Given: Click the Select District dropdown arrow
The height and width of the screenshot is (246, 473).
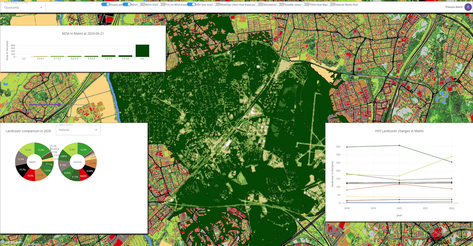Looking at the screenshot, I should coord(96,130).
